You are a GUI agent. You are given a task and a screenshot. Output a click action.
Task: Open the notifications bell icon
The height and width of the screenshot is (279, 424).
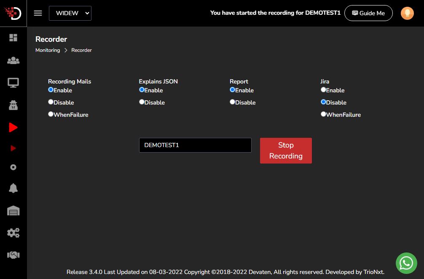(x=13, y=188)
